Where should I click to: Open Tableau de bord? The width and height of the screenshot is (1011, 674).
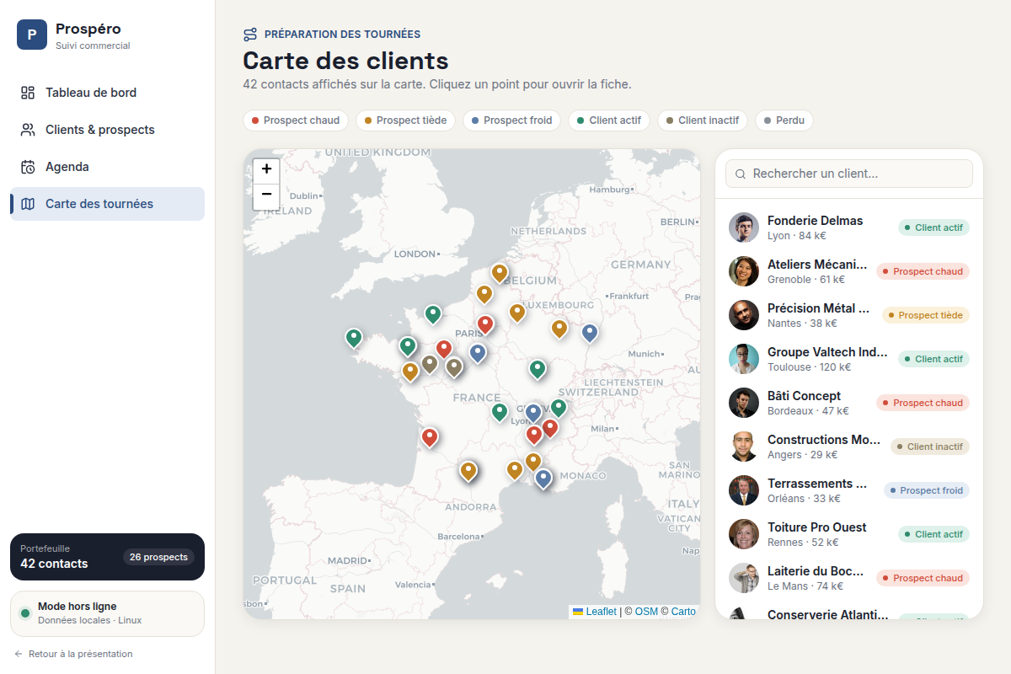tap(107, 93)
